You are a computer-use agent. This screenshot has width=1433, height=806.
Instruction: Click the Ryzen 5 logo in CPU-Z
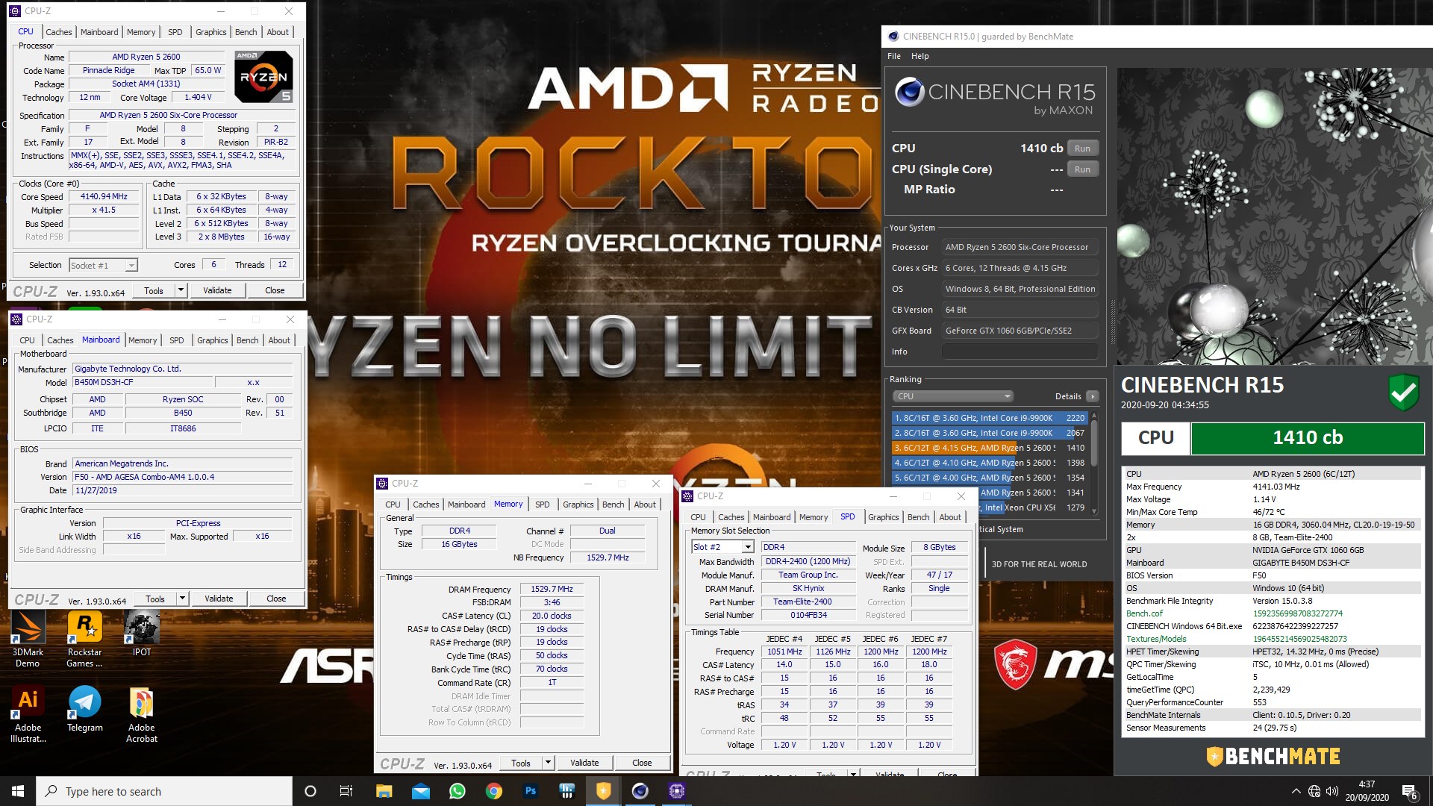263,77
